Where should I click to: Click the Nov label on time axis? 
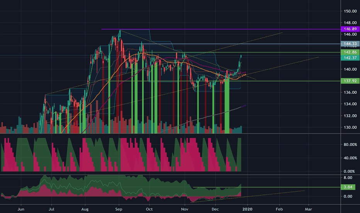pos(185,209)
